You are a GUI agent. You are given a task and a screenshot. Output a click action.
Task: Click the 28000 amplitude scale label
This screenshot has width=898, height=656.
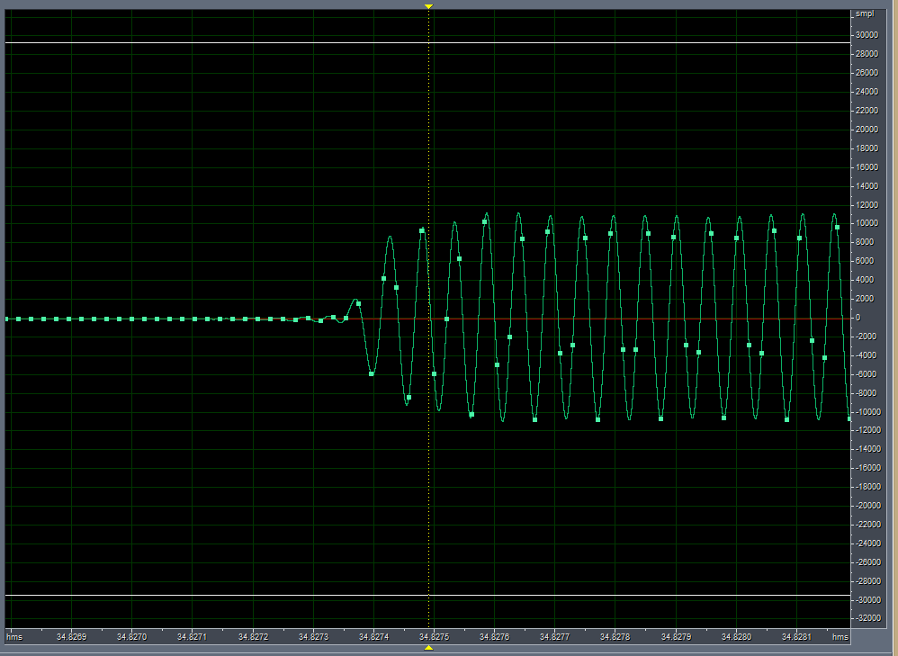coord(867,54)
